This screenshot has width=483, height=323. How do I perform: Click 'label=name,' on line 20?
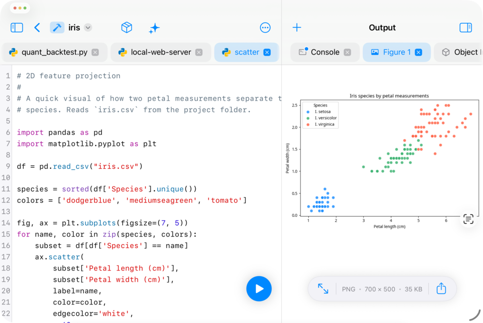tap(77, 291)
